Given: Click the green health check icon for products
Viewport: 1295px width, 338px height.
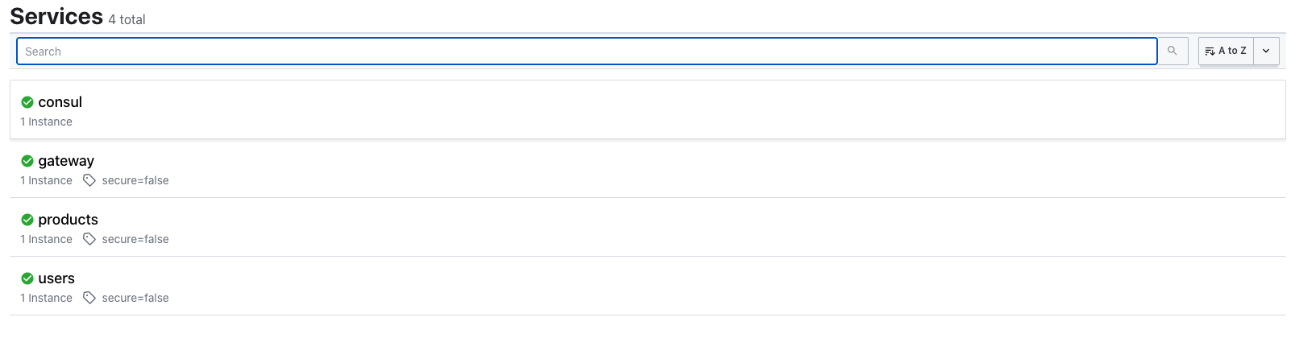Looking at the screenshot, I should coord(27,220).
